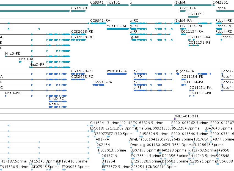Click protein g-PD label
234x171 pixels.
click(x=138, y=77)
